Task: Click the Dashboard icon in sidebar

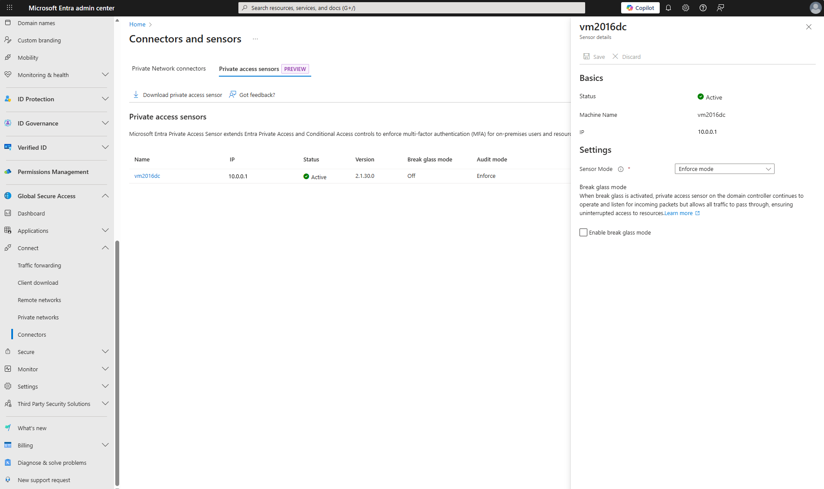Action: tap(8, 213)
